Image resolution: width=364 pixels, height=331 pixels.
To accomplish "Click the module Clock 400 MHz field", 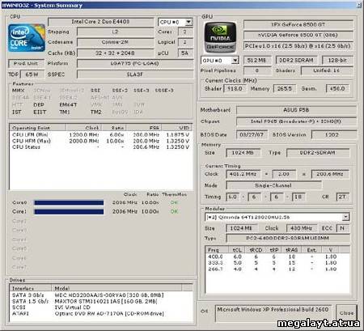I will pyautogui.click(x=301, y=228).
